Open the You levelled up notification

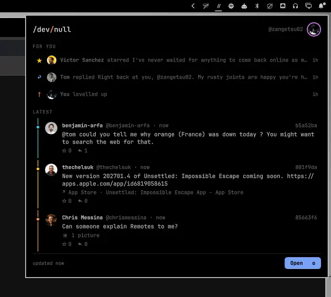pos(177,94)
